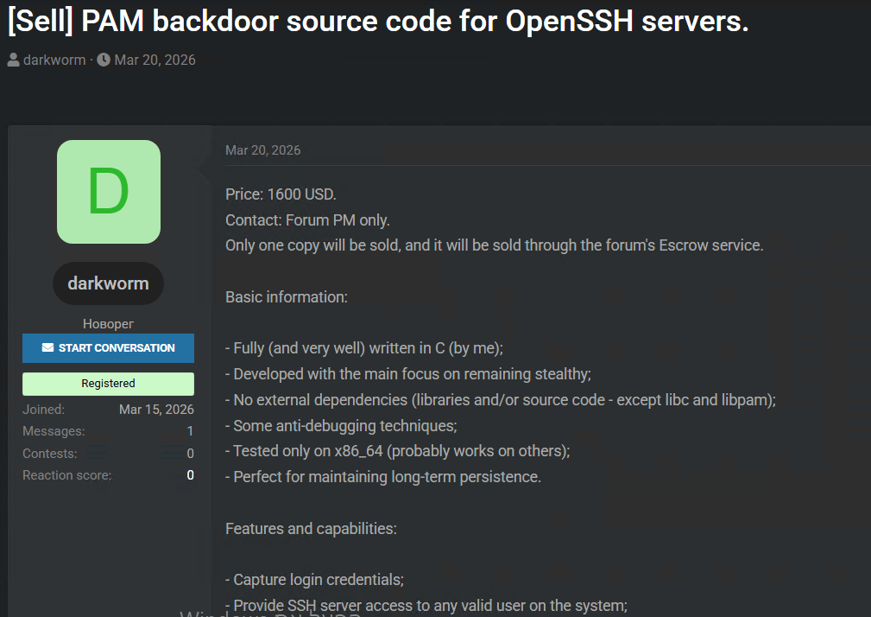Open the darkworm author link under title
The image size is (871, 617).
coord(54,60)
